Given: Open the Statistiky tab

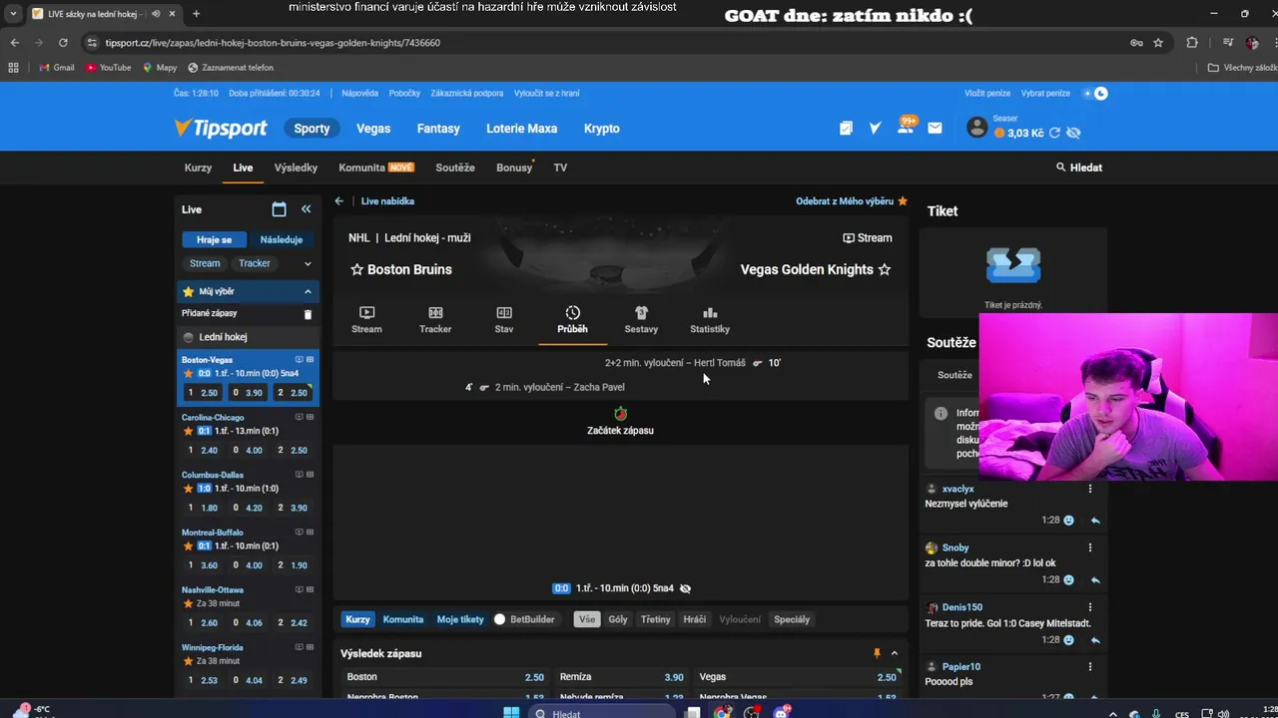Looking at the screenshot, I should [710, 320].
